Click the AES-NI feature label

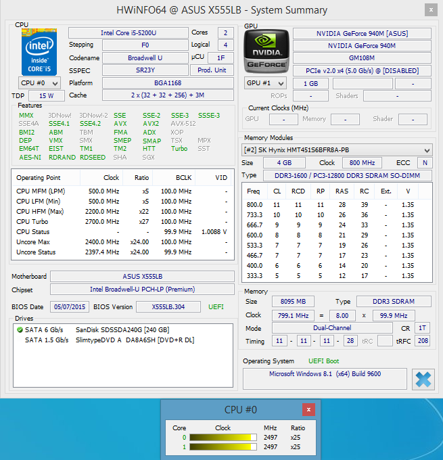point(30,158)
